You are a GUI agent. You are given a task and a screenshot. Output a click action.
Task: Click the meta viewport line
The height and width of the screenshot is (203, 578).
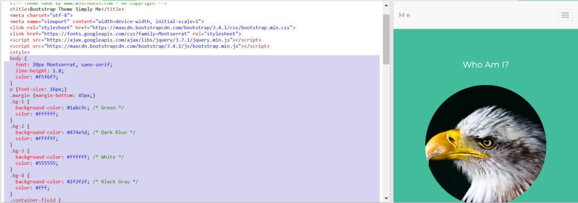tap(107, 21)
